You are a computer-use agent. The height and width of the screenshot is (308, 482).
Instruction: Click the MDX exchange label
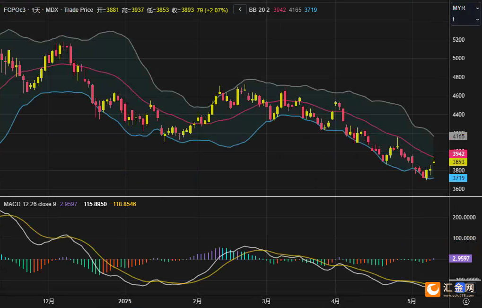(x=52, y=10)
